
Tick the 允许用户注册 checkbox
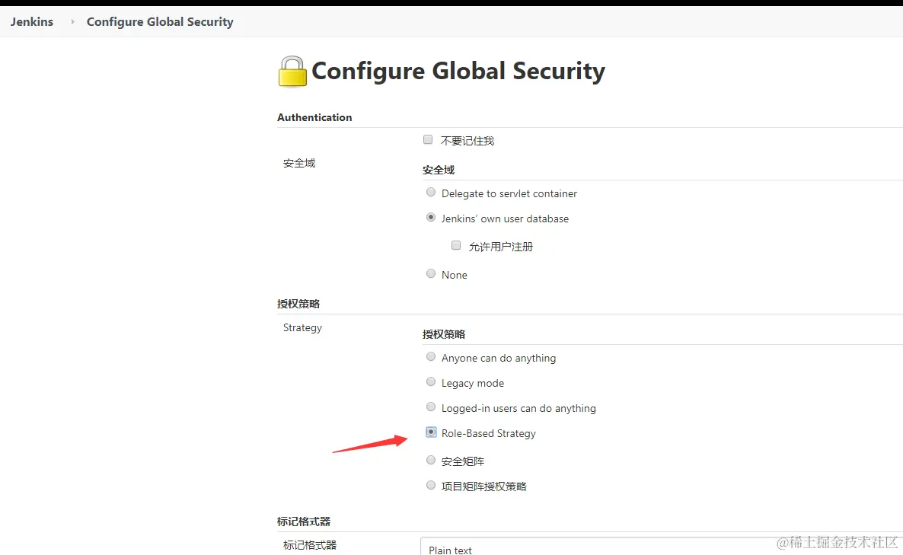coord(456,246)
